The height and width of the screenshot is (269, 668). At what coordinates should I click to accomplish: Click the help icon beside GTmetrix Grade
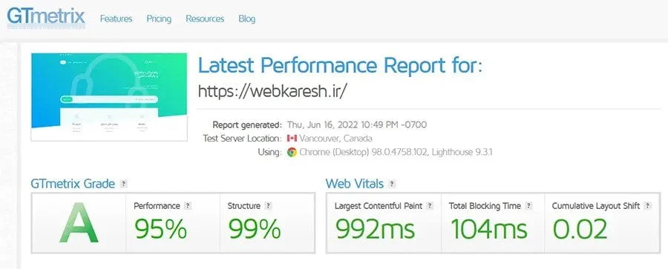[x=123, y=184]
